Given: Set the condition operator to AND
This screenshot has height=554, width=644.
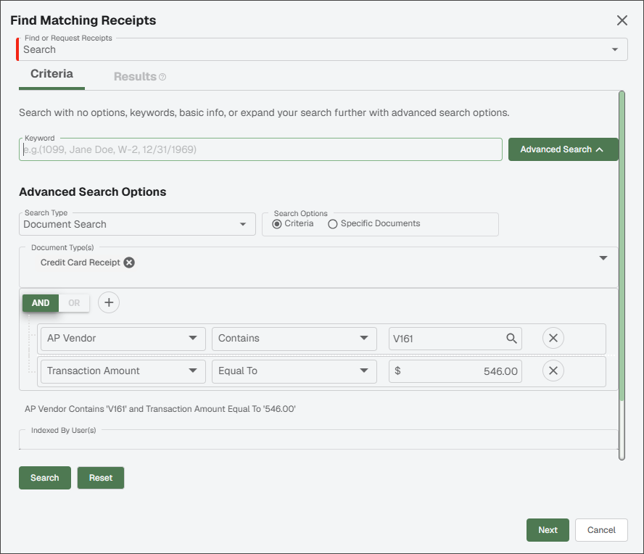Looking at the screenshot, I should point(41,303).
